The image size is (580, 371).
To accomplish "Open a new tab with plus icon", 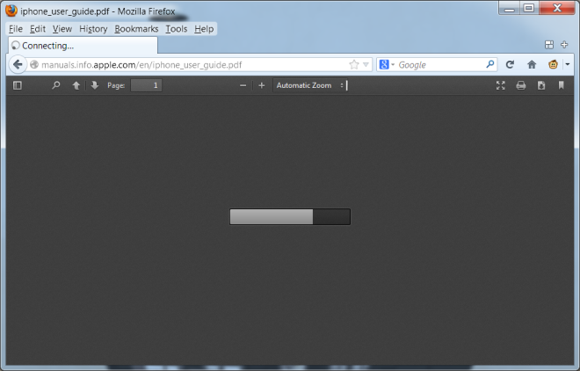I will click(564, 45).
